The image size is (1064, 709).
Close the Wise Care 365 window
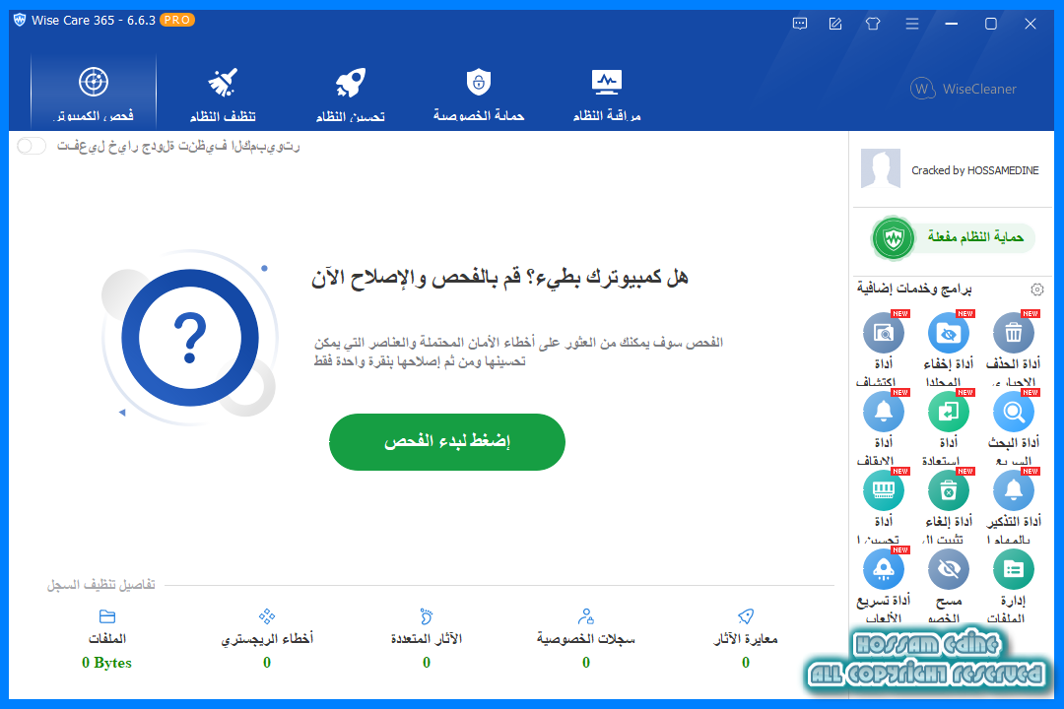click(x=1031, y=24)
